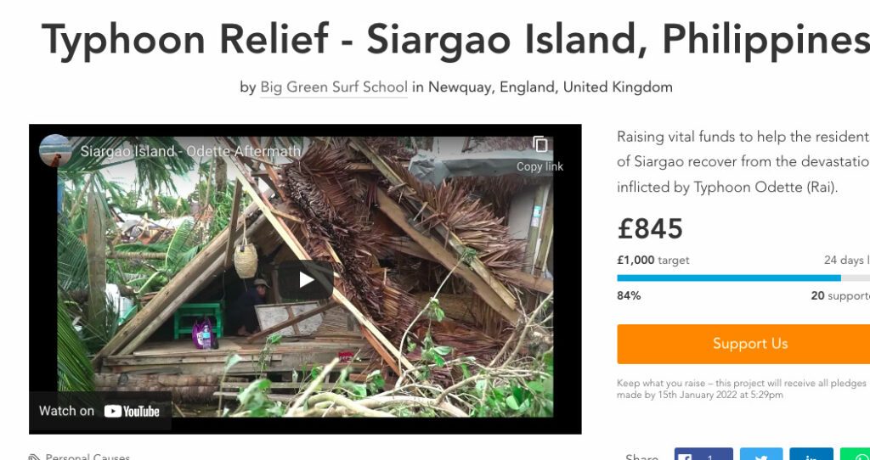This screenshot has height=460, width=870.
Task: Share via WhatsApp
Action: point(855,454)
